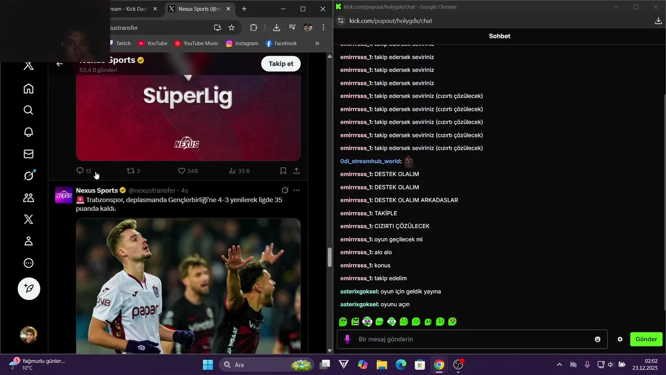Open Grok in the X sidebar

(x=29, y=176)
